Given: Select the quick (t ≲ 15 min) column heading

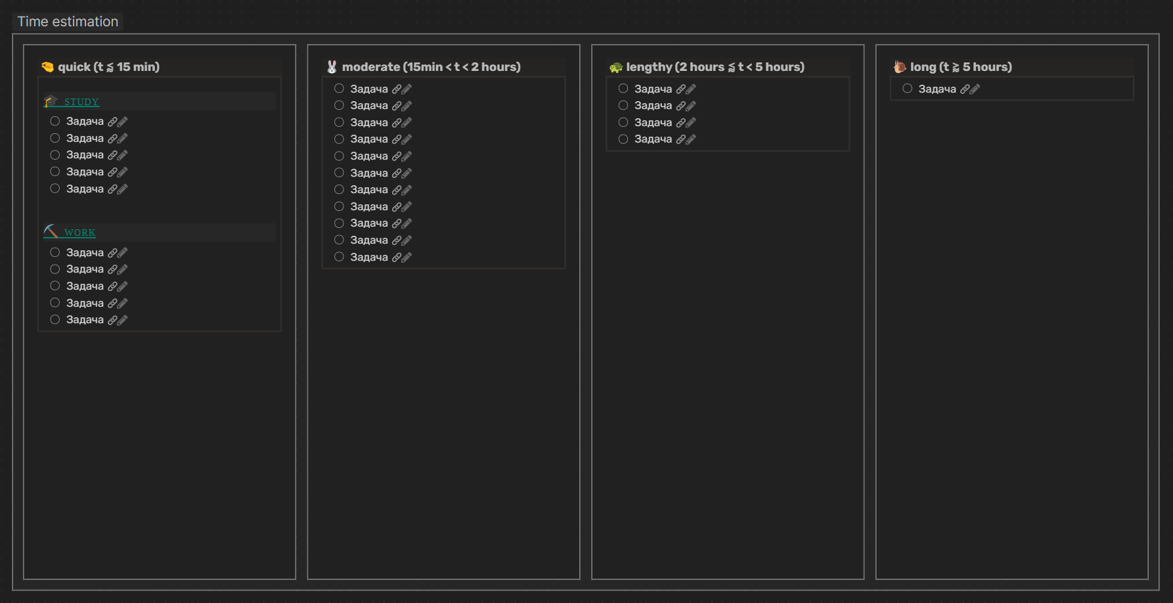Looking at the screenshot, I should click(108, 67).
